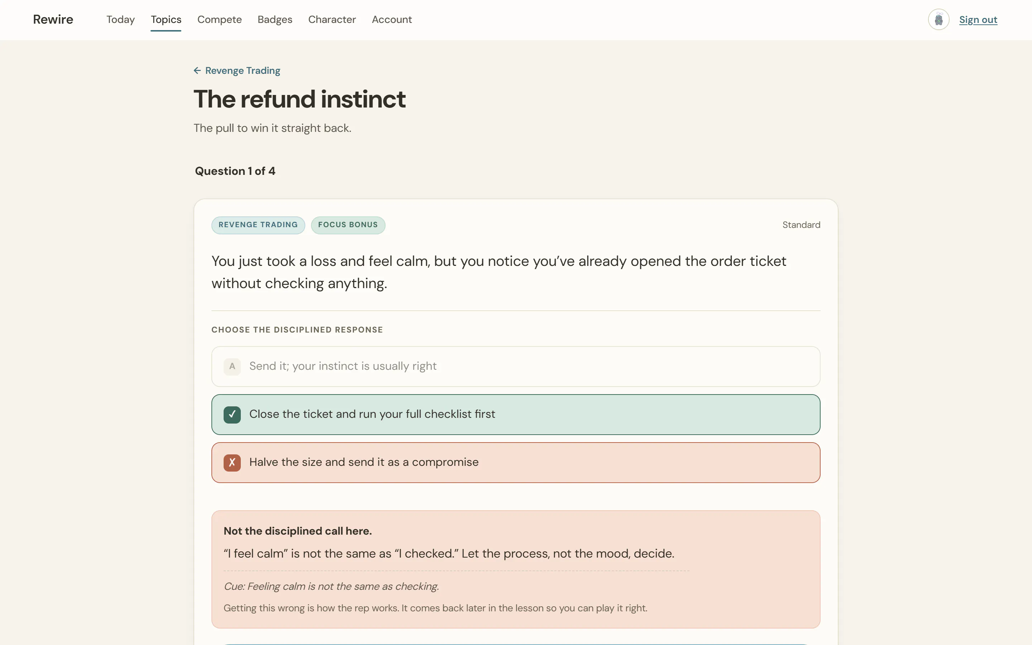Pick 'Halve the size and send it as a compromise'
Image resolution: width=1032 pixels, height=645 pixels.
516,462
